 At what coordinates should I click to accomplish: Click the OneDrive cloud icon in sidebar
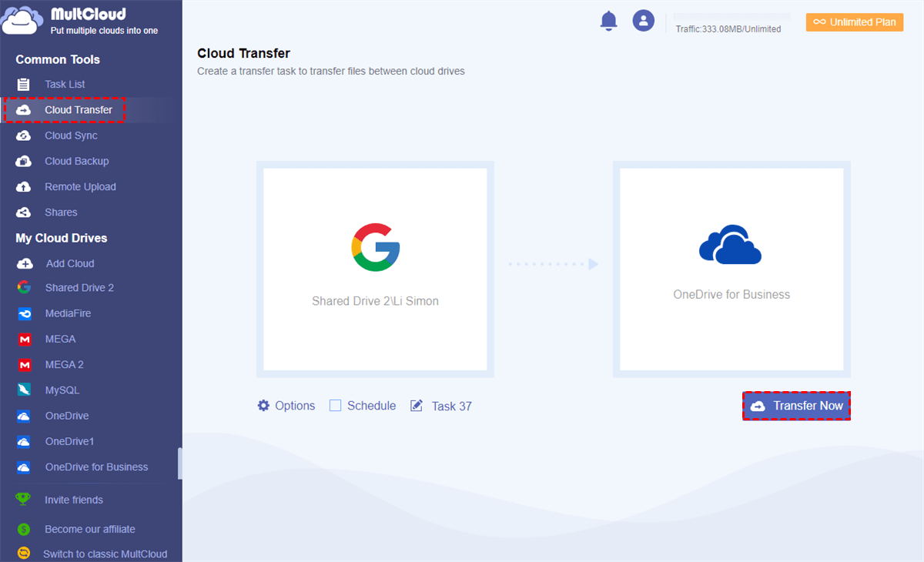pyautogui.click(x=24, y=416)
